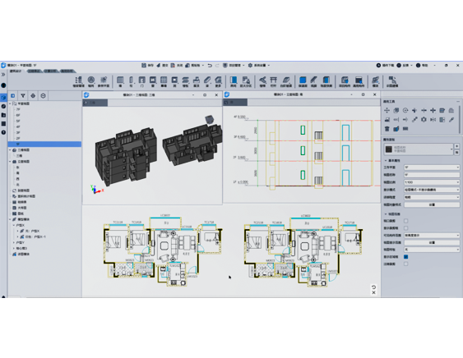The image size is (463, 358).
Task: Click the first settings button in properties
Action: coord(432,204)
